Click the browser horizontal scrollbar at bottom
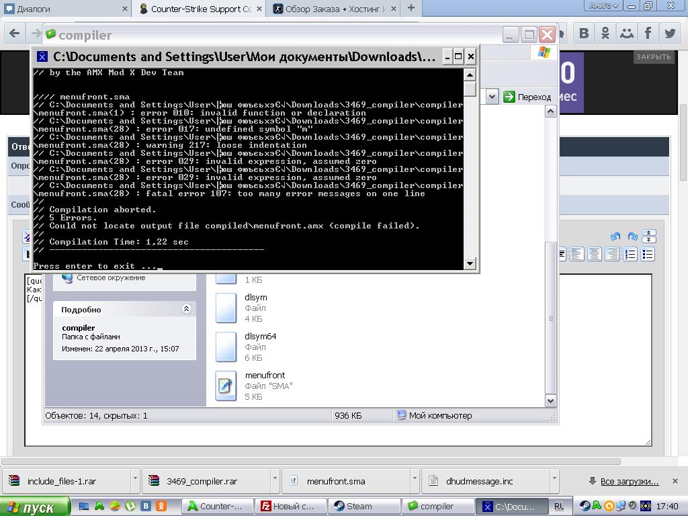This screenshot has height=516, width=688. click(310, 462)
